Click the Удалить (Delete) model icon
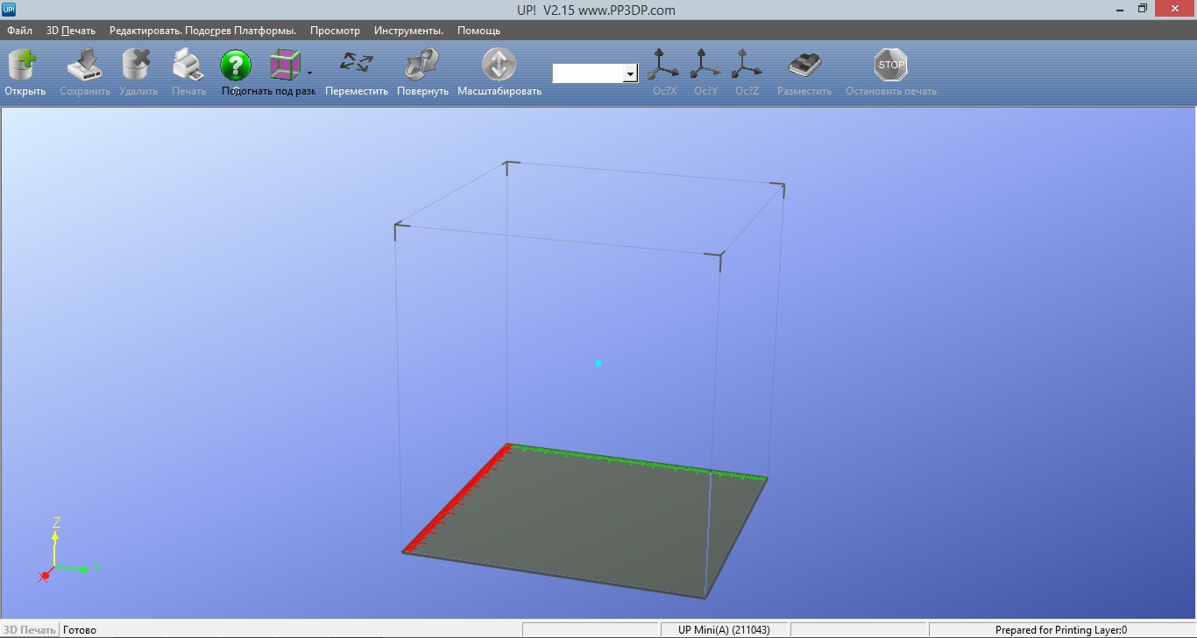The height and width of the screenshot is (638, 1197). (x=138, y=66)
